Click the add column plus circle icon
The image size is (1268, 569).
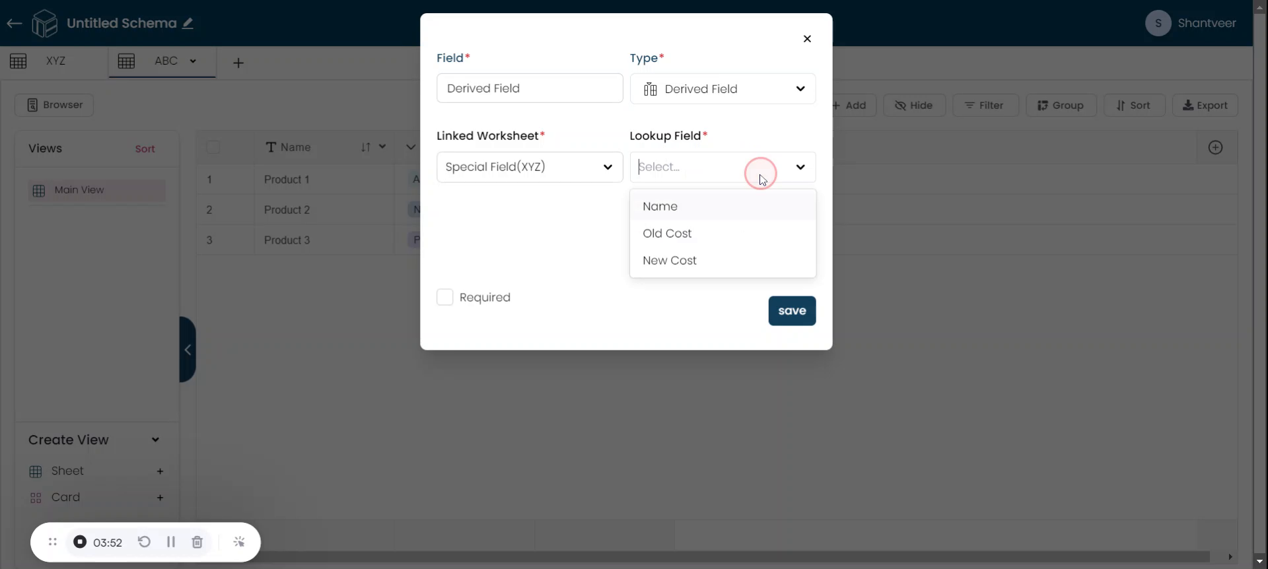(x=1215, y=148)
